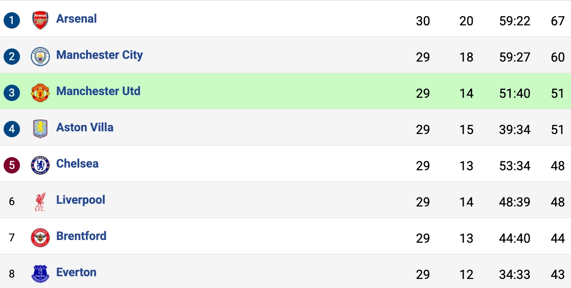Click Manchester Utd's 51 points value
The image size is (571, 288).
pyautogui.click(x=557, y=93)
